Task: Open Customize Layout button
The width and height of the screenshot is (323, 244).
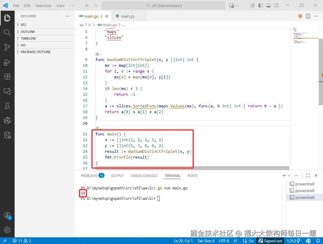Action: pos(252,5)
